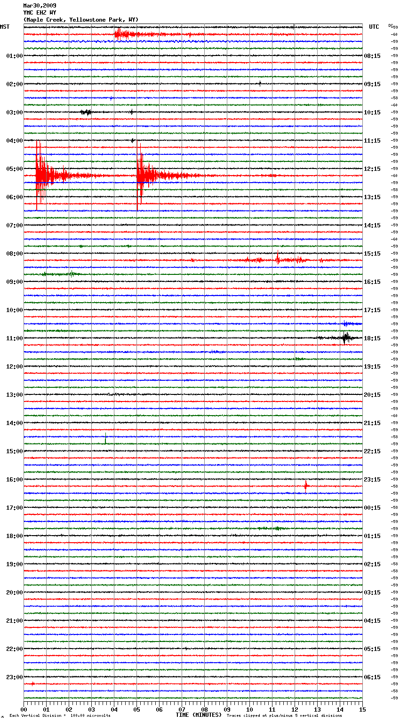The height and width of the screenshot is (722, 400).
Task: Click the 21:15 UTC time label
Action: pos(372,423)
